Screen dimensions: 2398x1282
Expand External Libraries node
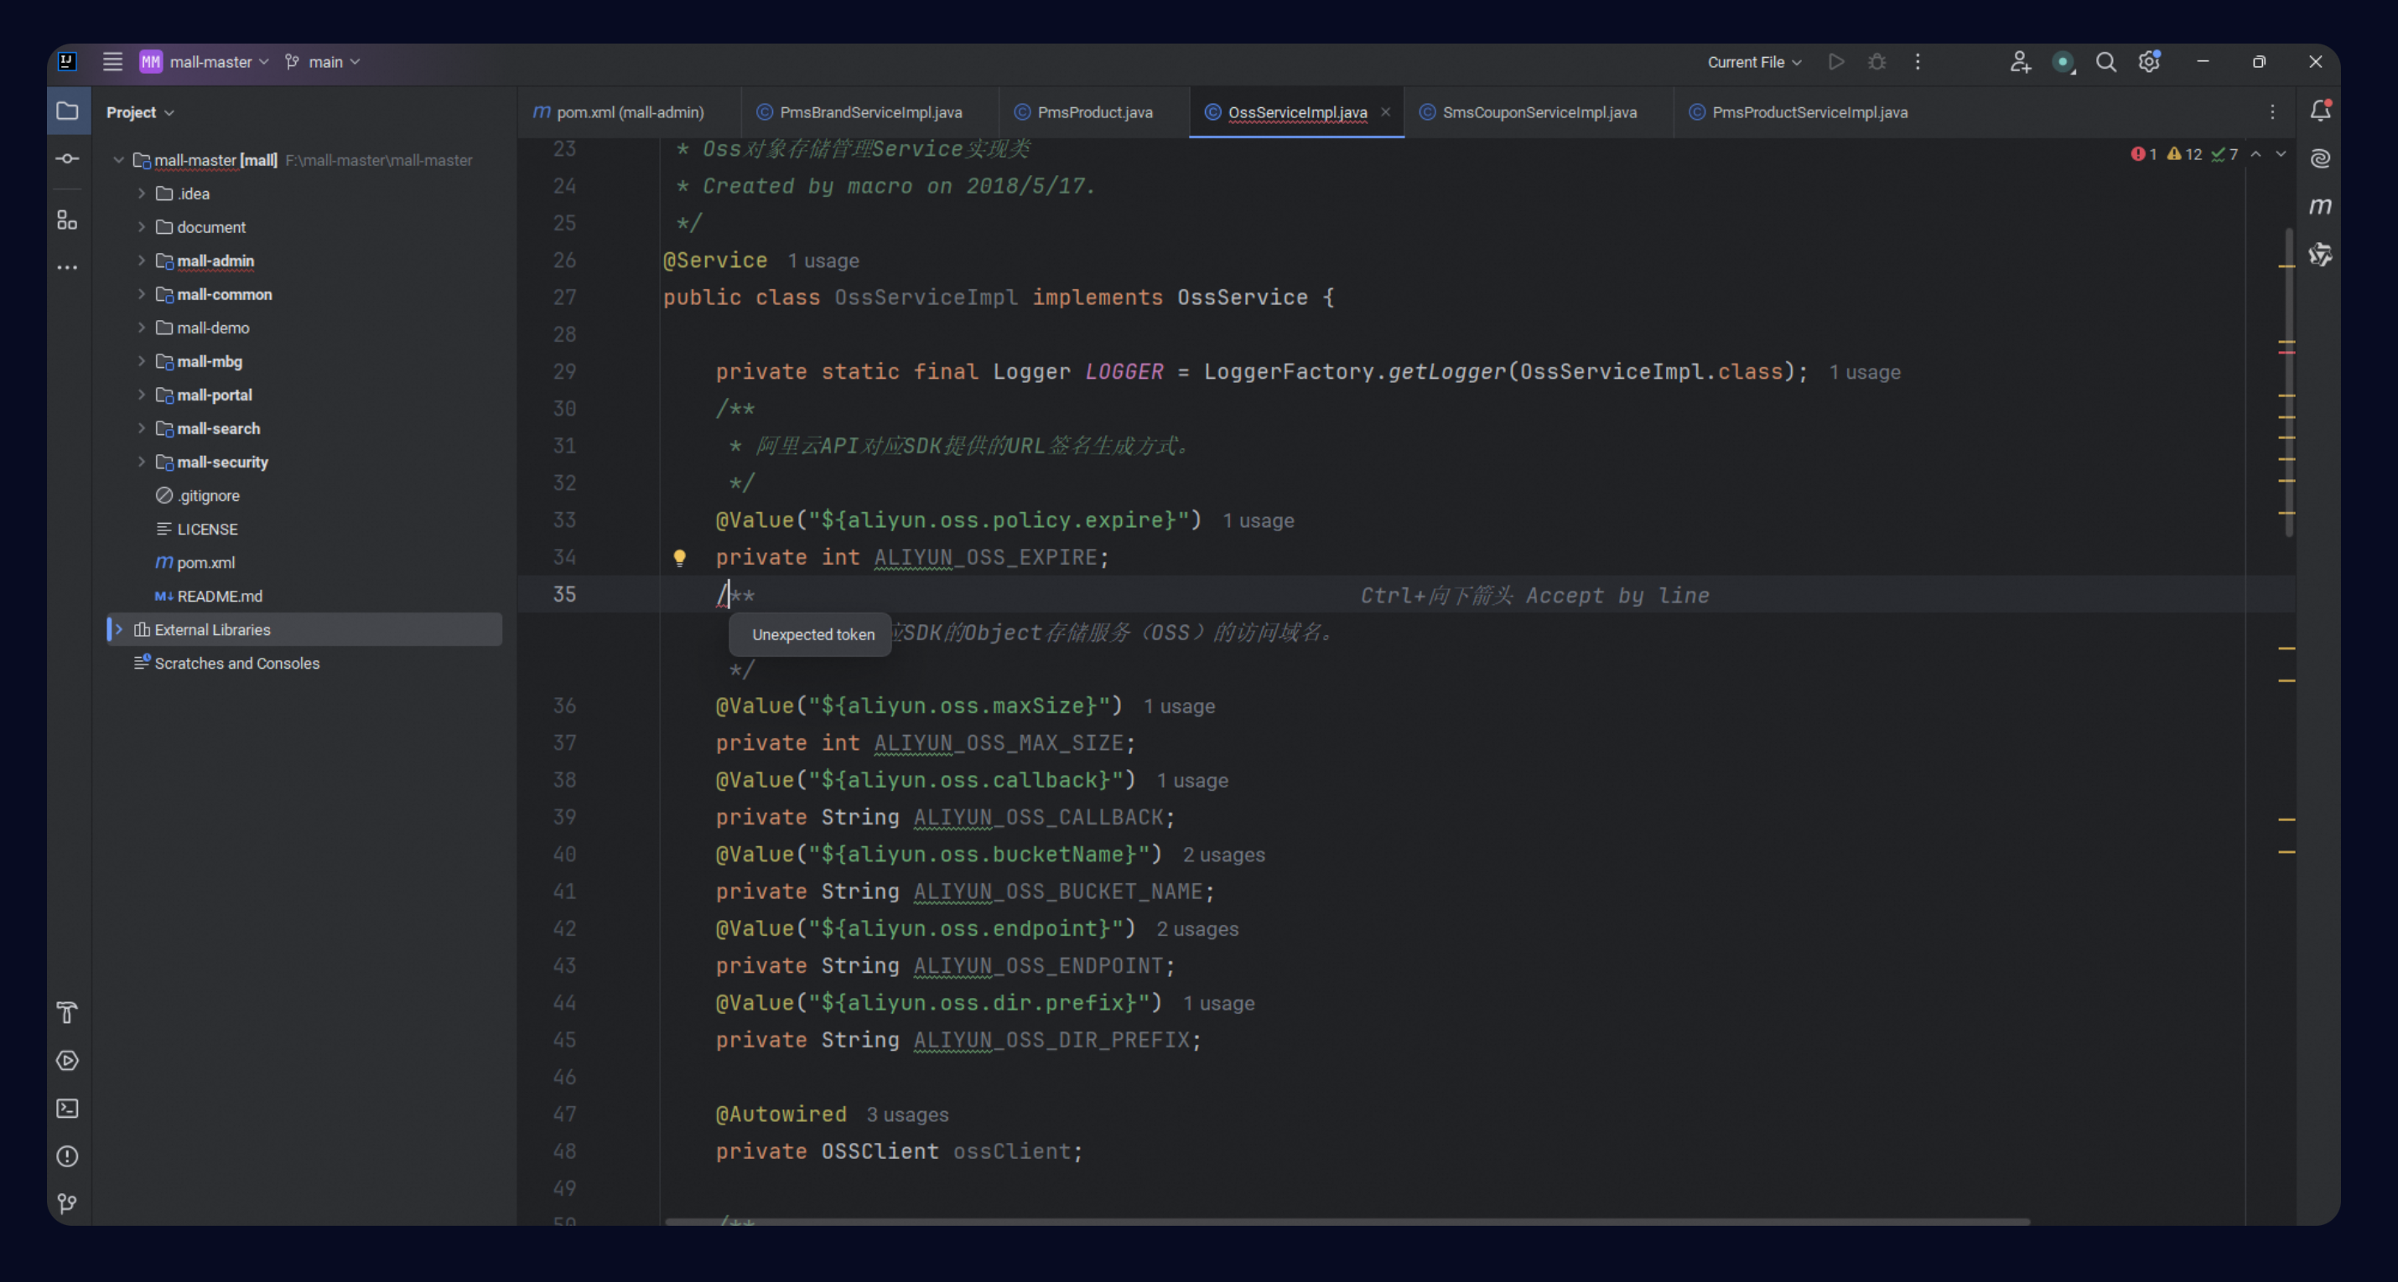(x=119, y=630)
